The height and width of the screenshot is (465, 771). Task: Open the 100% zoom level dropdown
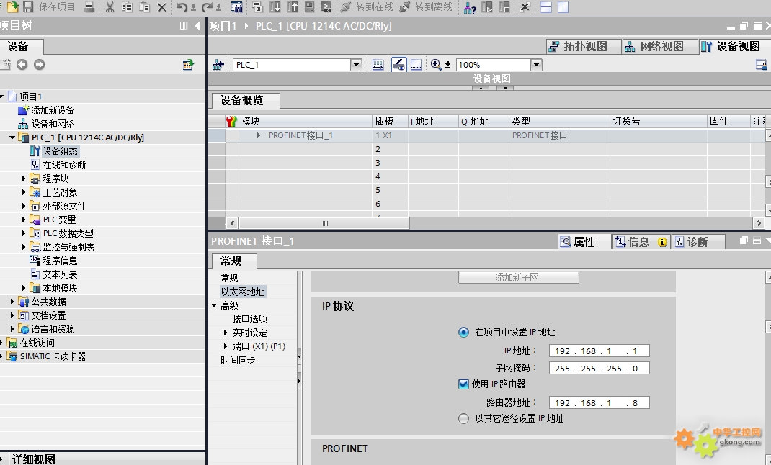click(536, 64)
